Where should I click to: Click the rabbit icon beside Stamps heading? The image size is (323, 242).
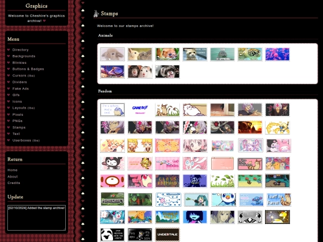pyautogui.click(x=96, y=14)
